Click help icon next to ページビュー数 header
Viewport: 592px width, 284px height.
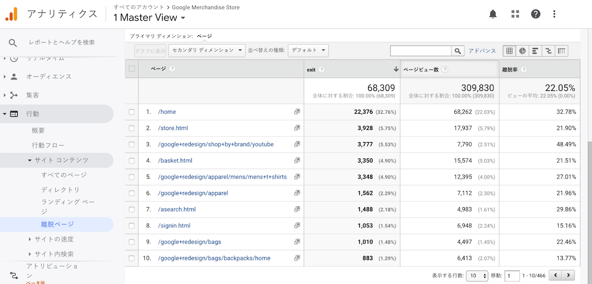pyautogui.click(x=445, y=70)
